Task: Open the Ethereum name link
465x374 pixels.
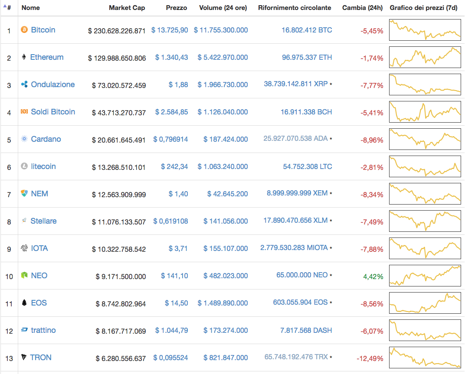Action: (x=47, y=57)
